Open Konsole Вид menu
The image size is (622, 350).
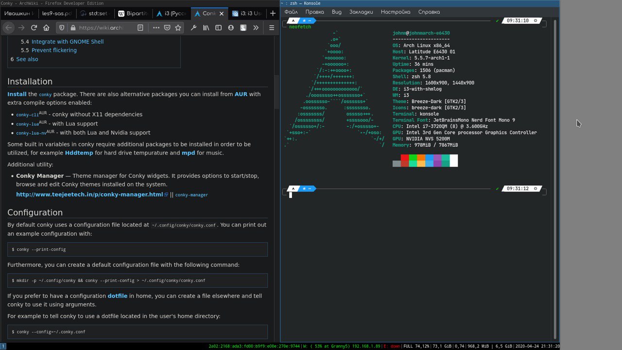pos(337,12)
